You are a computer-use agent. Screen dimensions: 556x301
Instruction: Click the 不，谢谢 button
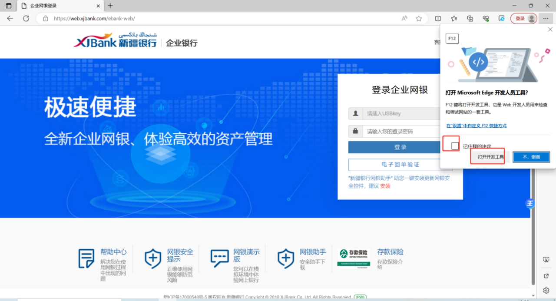[x=531, y=157]
